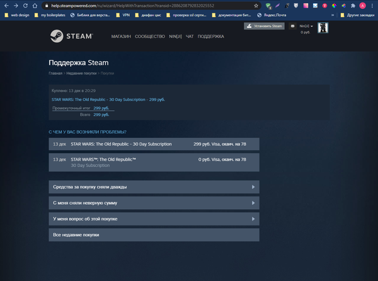Expand 'У меня вопрос об этой покупке'
Viewport: 378px width, 281px height.
154,219
